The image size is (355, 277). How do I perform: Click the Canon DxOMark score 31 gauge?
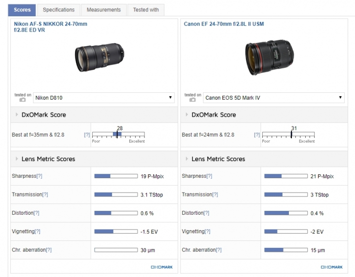point(288,135)
